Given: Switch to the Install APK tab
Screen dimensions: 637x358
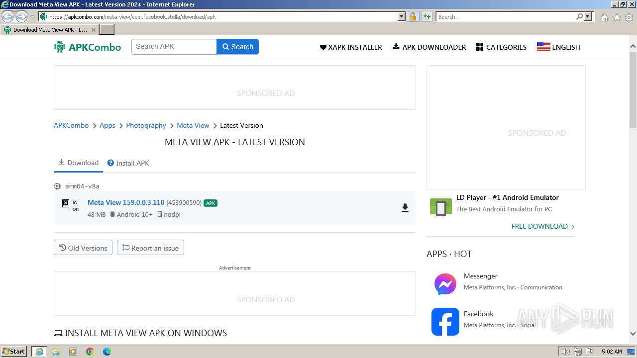Looking at the screenshot, I should pyautogui.click(x=128, y=163).
